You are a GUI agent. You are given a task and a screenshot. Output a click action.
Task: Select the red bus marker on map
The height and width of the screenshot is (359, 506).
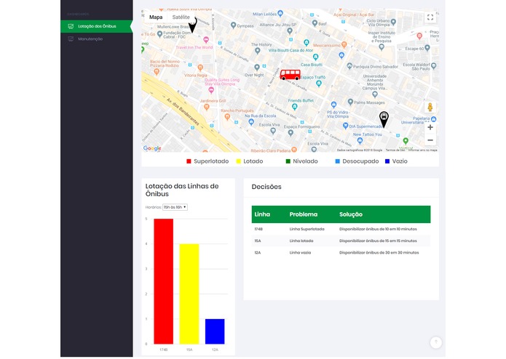click(x=290, y=75)
